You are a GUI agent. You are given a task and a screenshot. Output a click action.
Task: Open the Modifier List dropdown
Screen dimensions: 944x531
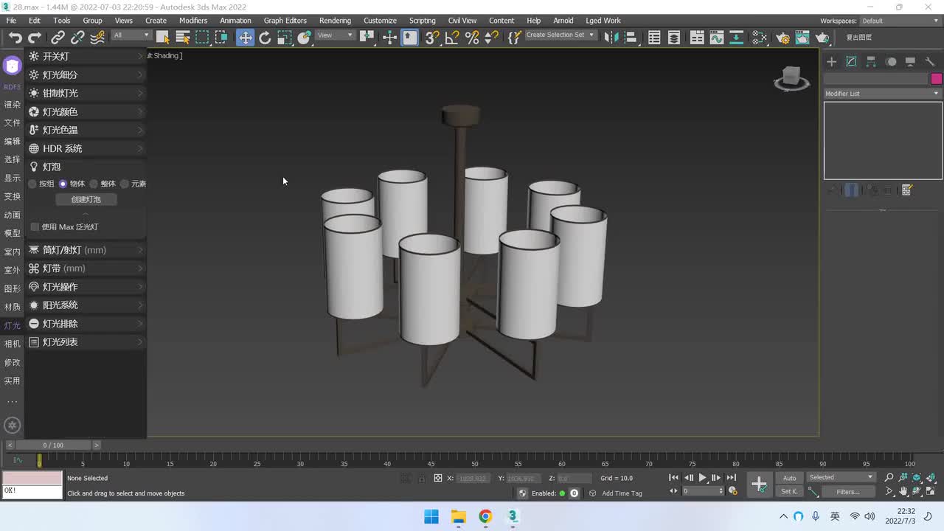(882, 94)
